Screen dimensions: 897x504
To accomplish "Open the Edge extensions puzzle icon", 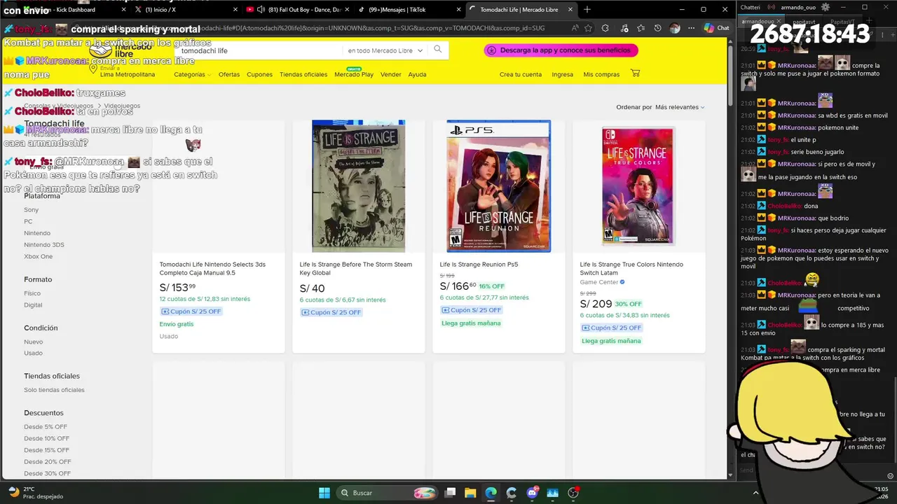I will [x=605, y=28].
